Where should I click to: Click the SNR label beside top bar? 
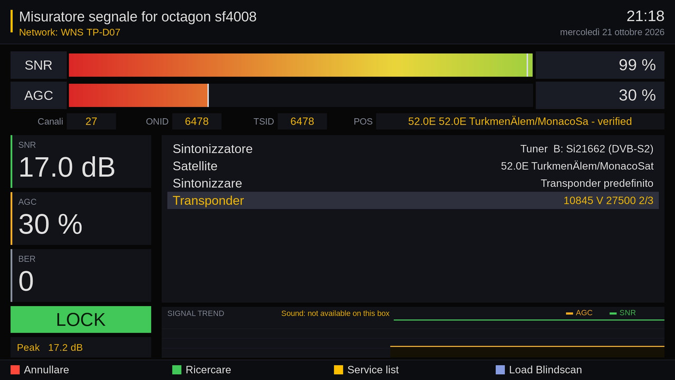(38, 65)
